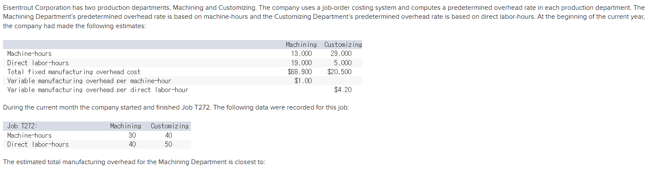Image resolution: width=653 pixels, height=182 pixels.
Task: Select the $1.00 variable overhead rate
Action: (303, 81)
